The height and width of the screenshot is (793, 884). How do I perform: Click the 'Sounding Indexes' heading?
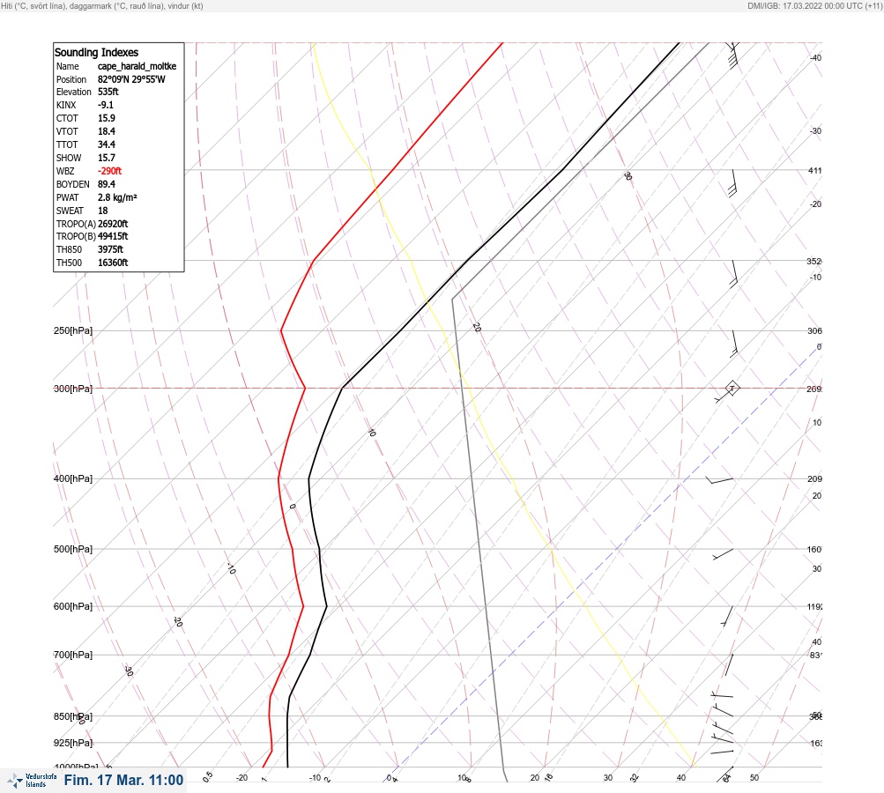pos(96,52)
